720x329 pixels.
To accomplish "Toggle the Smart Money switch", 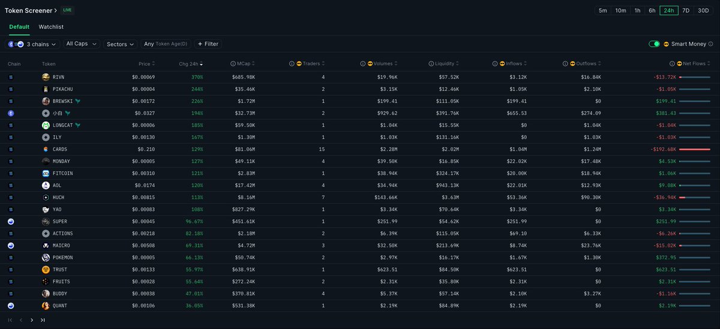I will pyautogui.click(x=655, y=44).
